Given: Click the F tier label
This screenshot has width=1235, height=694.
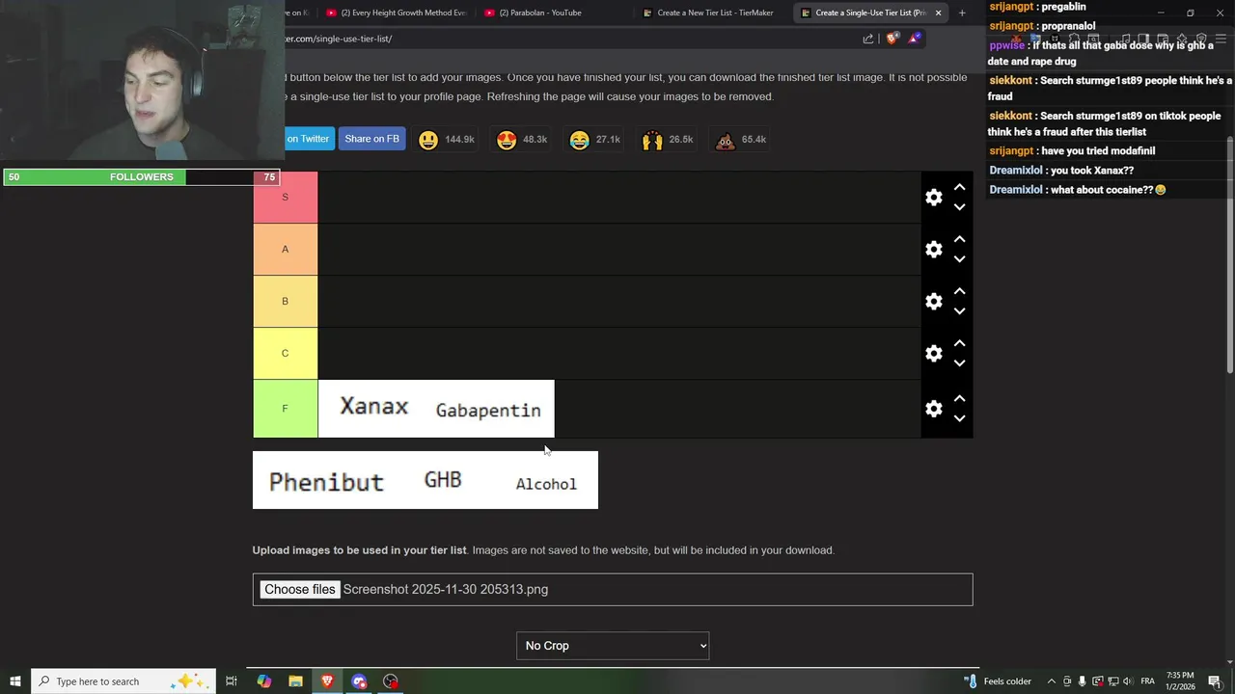Looking at the screenshot, I should pyautogui.click(x=285, y=409).
